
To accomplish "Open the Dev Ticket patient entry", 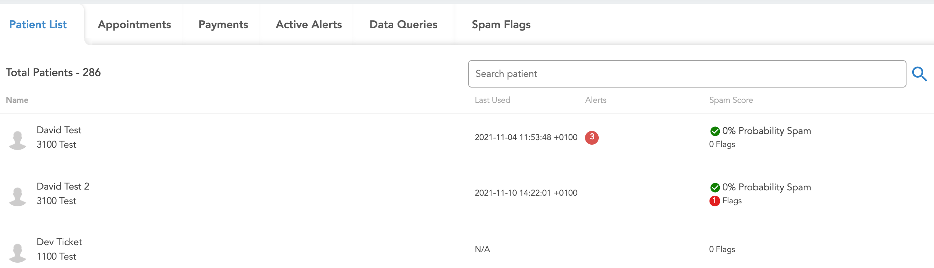I will pyautogui.click(x=59, y=242).
